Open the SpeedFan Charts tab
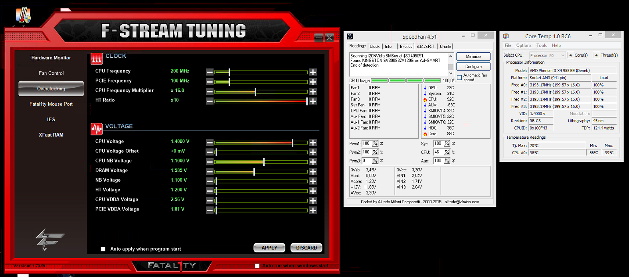 [445, 47]
